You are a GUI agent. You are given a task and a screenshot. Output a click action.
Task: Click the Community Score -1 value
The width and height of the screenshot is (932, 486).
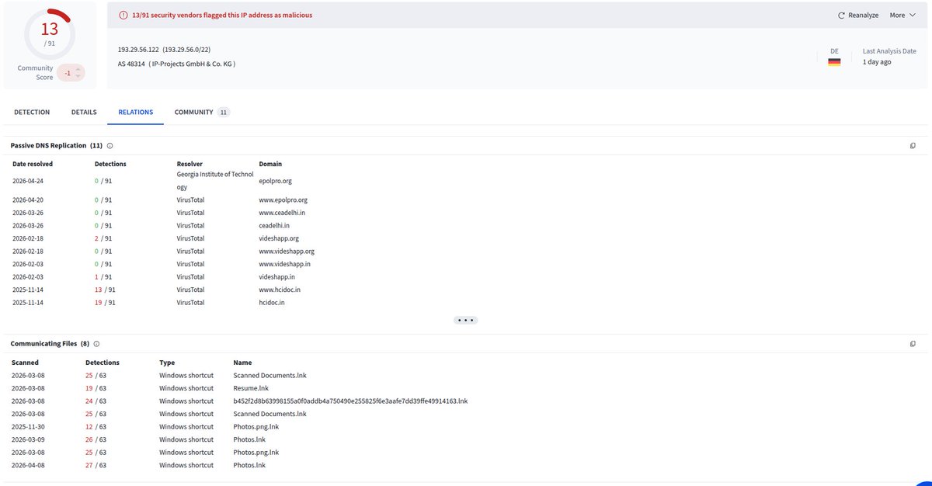pos(68,73)
